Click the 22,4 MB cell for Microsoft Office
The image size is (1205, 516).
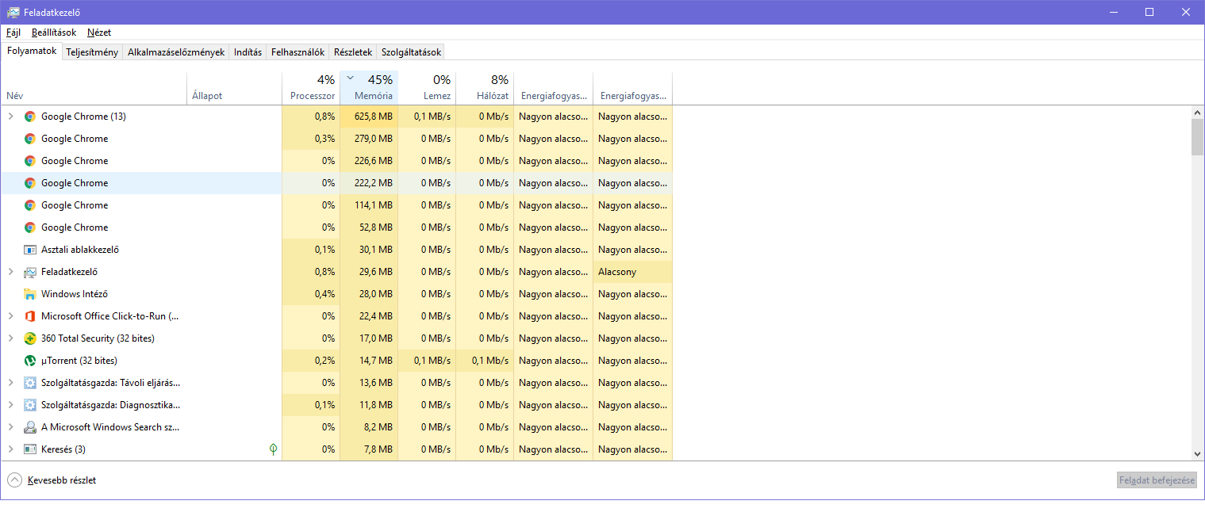point(369,316)
